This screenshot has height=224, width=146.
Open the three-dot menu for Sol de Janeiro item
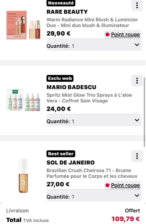(x=137, y=156)
